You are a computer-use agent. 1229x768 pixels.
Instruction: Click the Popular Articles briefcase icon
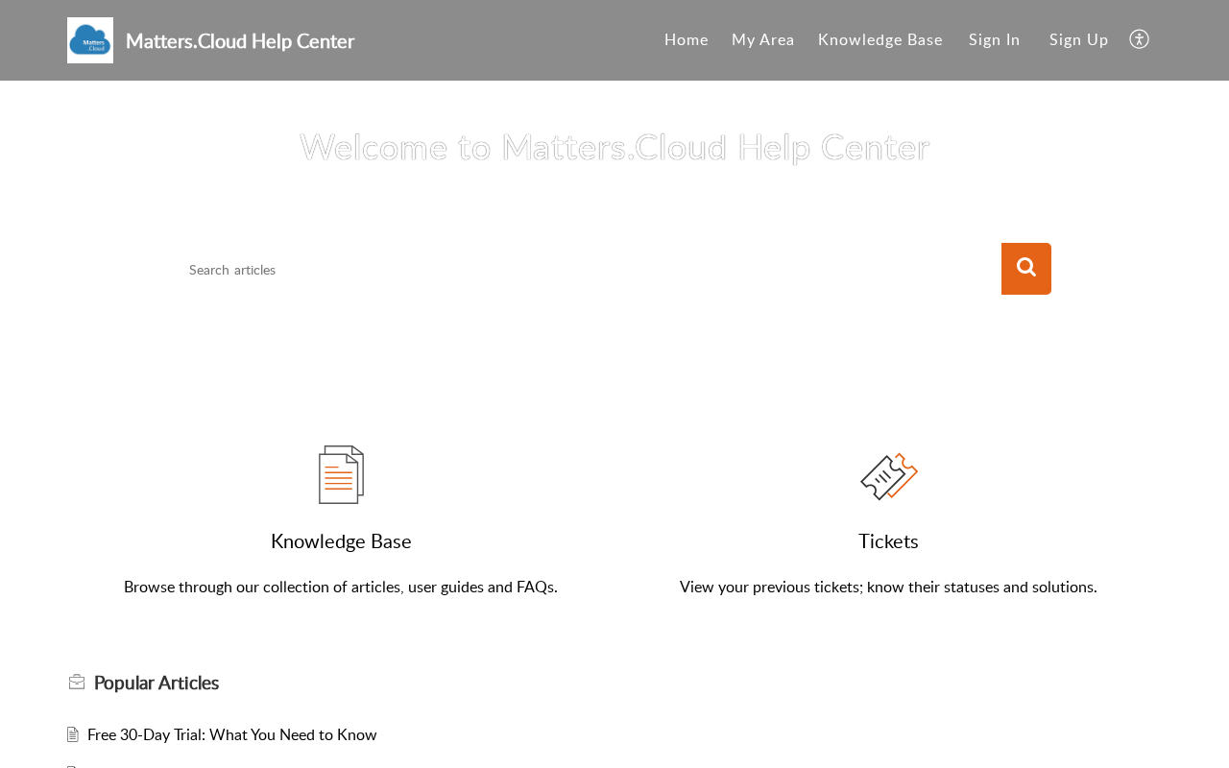coord(77,682)
